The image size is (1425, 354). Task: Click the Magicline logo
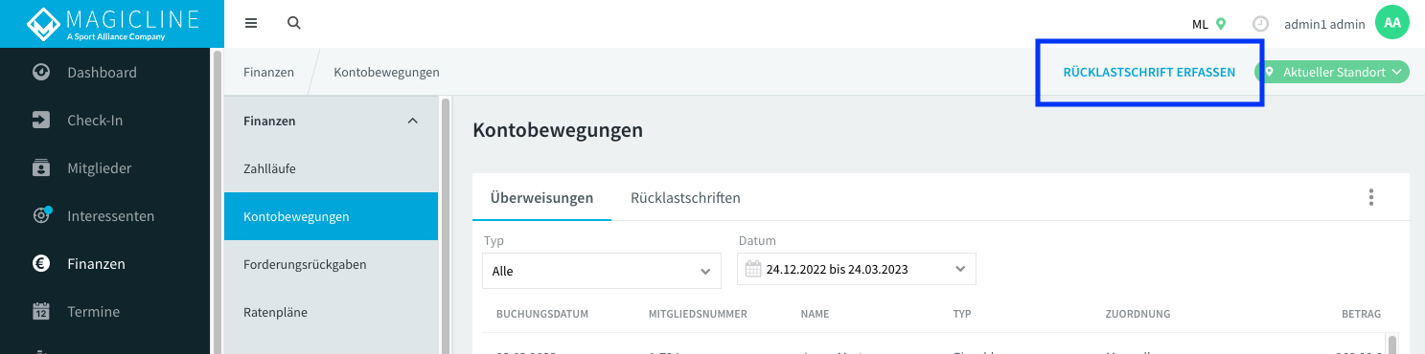tap(111, 24)
